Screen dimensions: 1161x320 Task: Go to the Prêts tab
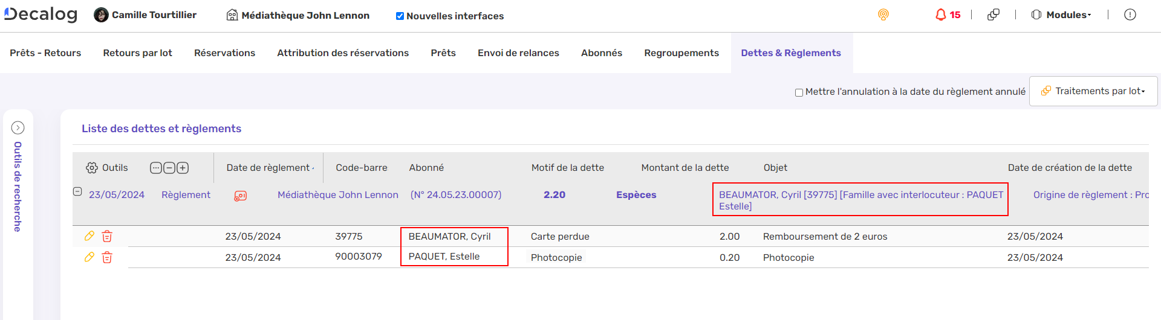coord(443,53)
